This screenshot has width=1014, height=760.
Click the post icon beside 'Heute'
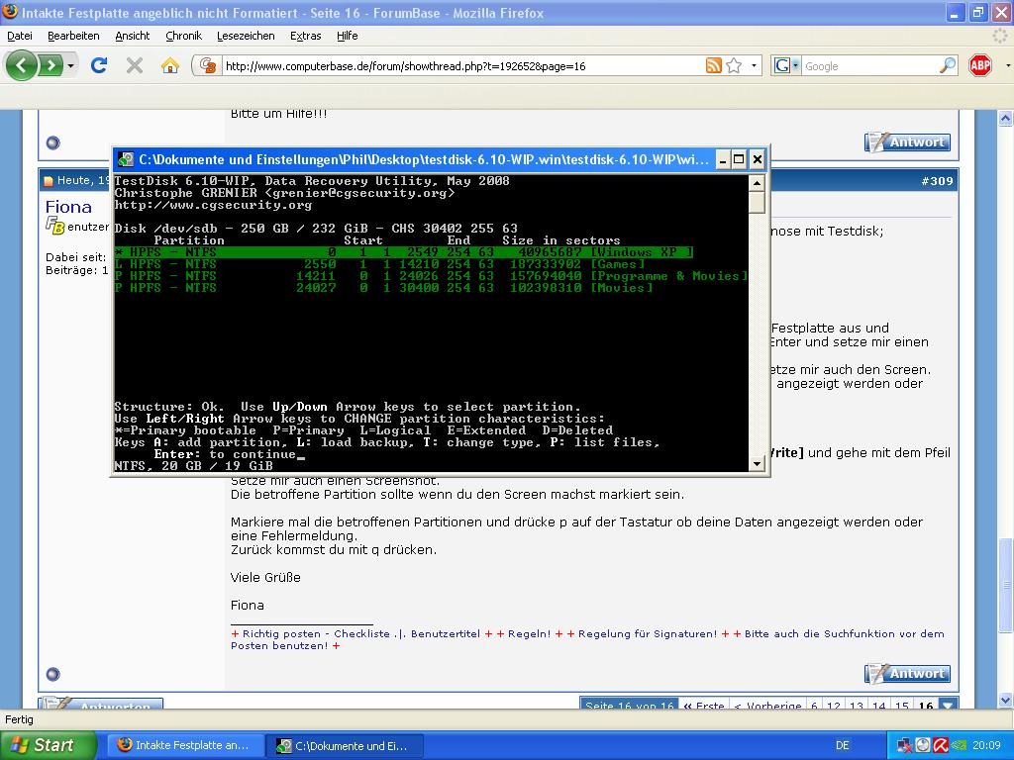(x=49, y=181)
